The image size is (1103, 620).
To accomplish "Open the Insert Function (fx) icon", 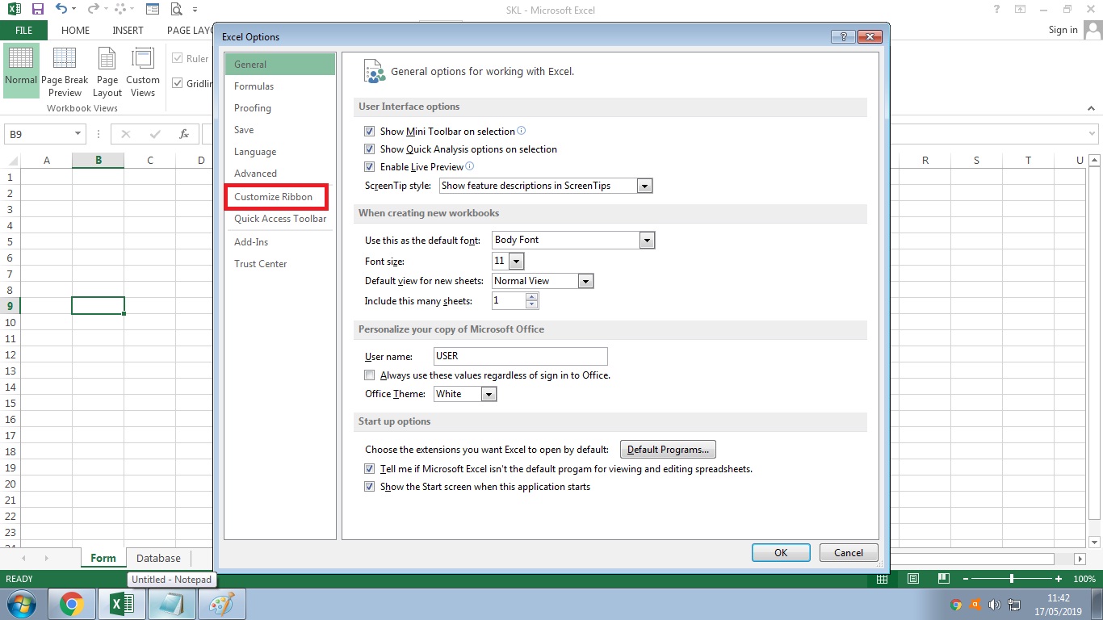I will pos(183,133).
